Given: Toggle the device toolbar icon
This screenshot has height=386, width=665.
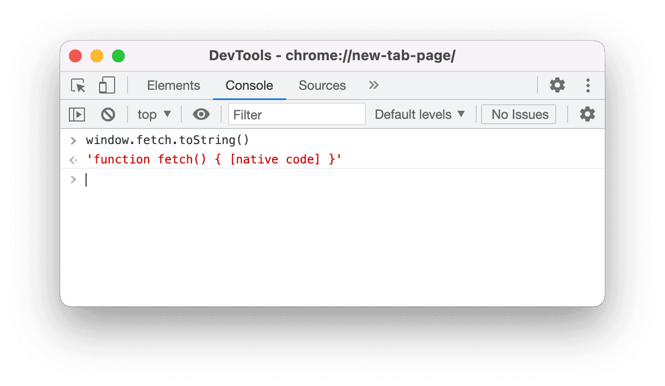Looking at the screenshot, I should (107, 85).
